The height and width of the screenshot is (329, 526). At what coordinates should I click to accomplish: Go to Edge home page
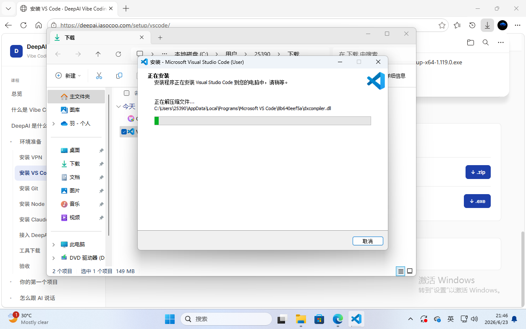pos(39,25)
